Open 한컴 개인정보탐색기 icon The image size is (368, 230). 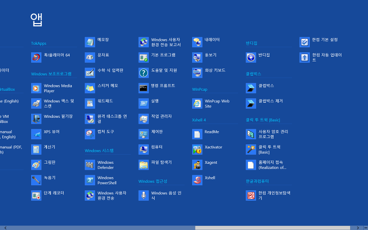point(251,195)
